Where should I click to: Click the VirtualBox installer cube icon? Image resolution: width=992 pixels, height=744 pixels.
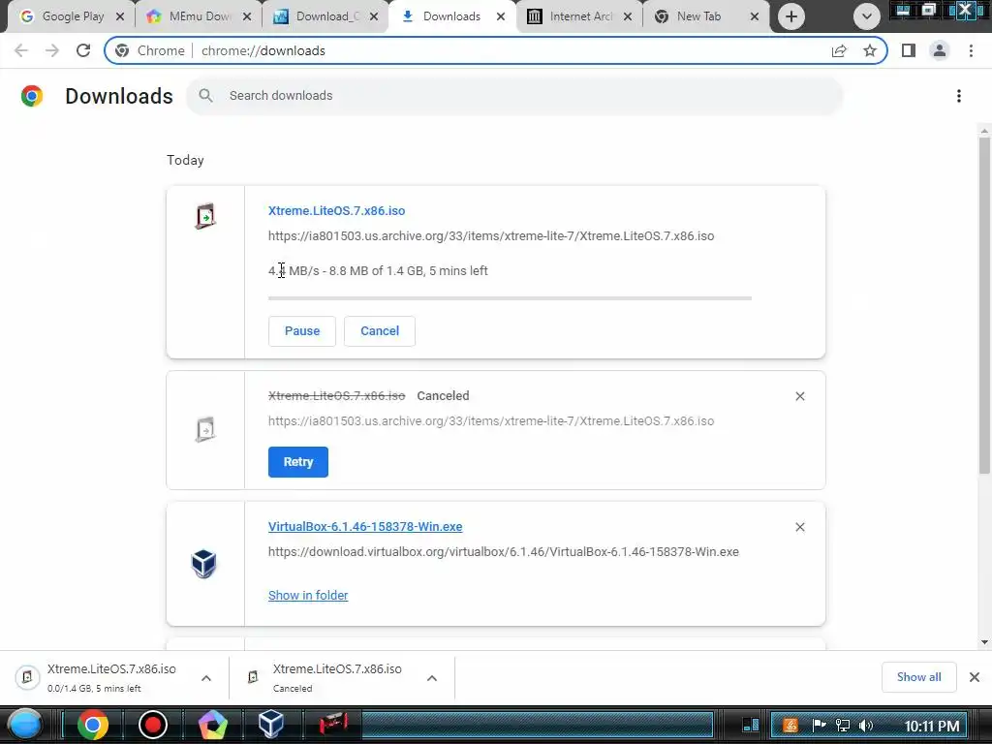pos(203,564)
